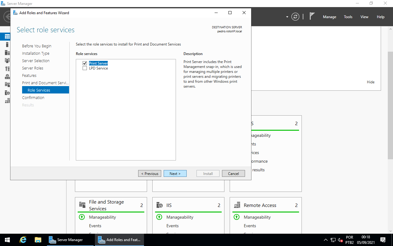Open File Explorer from the taskbar
393x246 pixels.
(38, 240)
